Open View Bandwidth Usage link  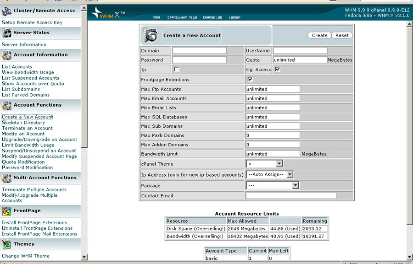[x=28, y=72]
